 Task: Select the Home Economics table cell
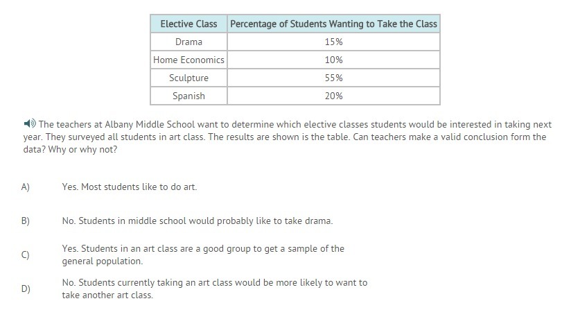click(188, 60)
